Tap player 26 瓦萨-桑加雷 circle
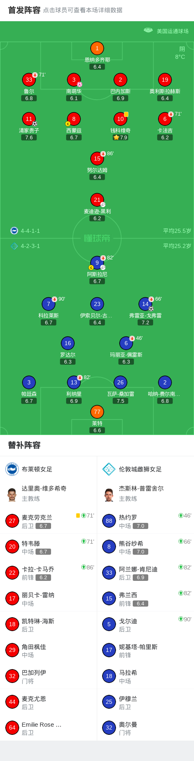Screen dimensions: 194x761 pos(120,382)
